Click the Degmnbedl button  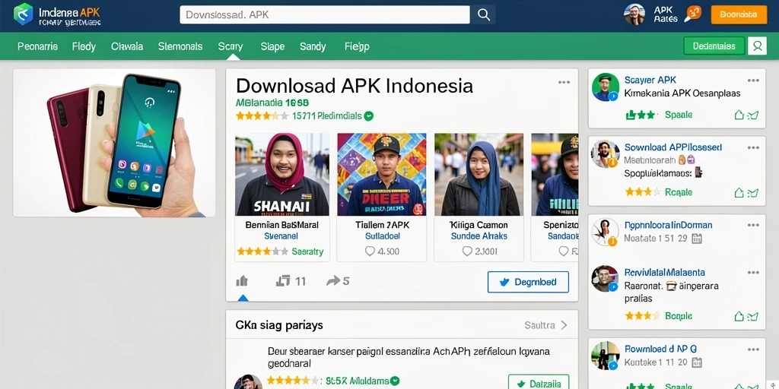click(528, 283)
